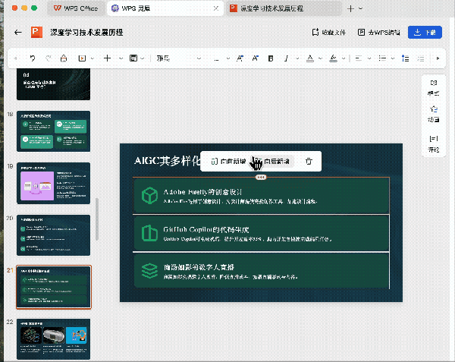Start the slideshow with the play icon
Screen dimensions: 455x362
[82, 58]
